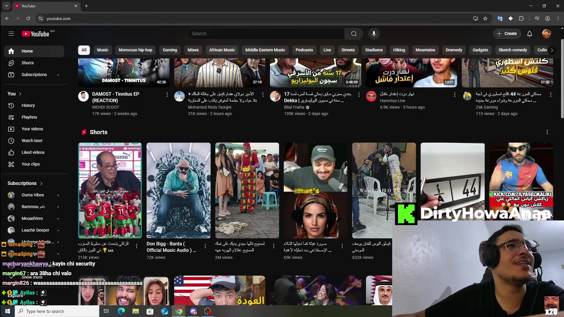Select the Podcasts filter chip
Screen dimensions: 564x317
pos(304,50)
